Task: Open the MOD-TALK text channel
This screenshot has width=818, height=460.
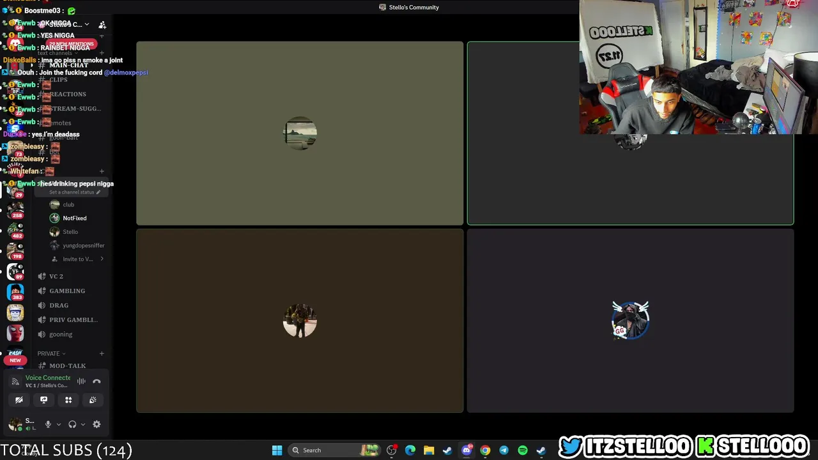Action: pos(70,365)
